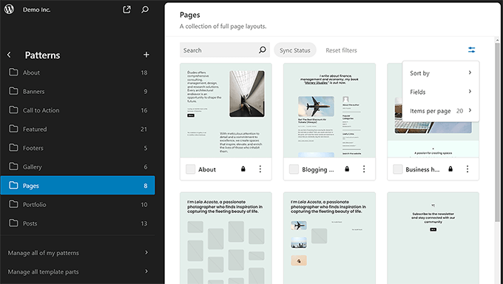
Task: Click the Posts folder icon
Action: coord(13,223)
